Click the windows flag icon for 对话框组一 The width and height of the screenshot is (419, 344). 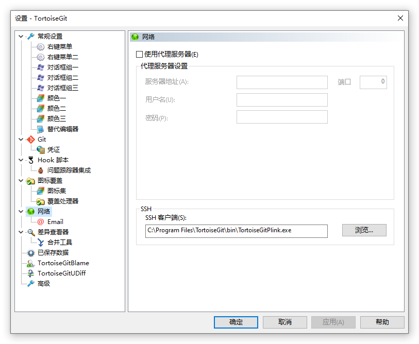coord(41,67)
